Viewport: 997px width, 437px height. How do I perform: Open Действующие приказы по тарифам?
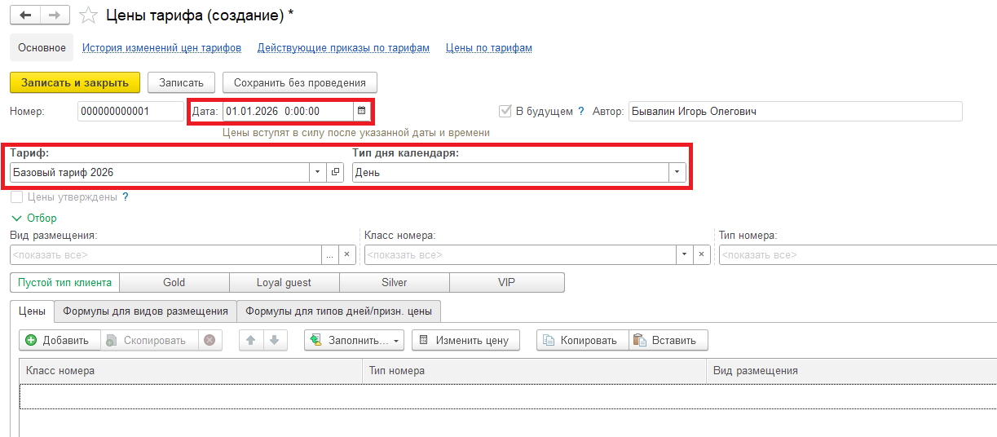pyautogui.click(x=343, y=48)
